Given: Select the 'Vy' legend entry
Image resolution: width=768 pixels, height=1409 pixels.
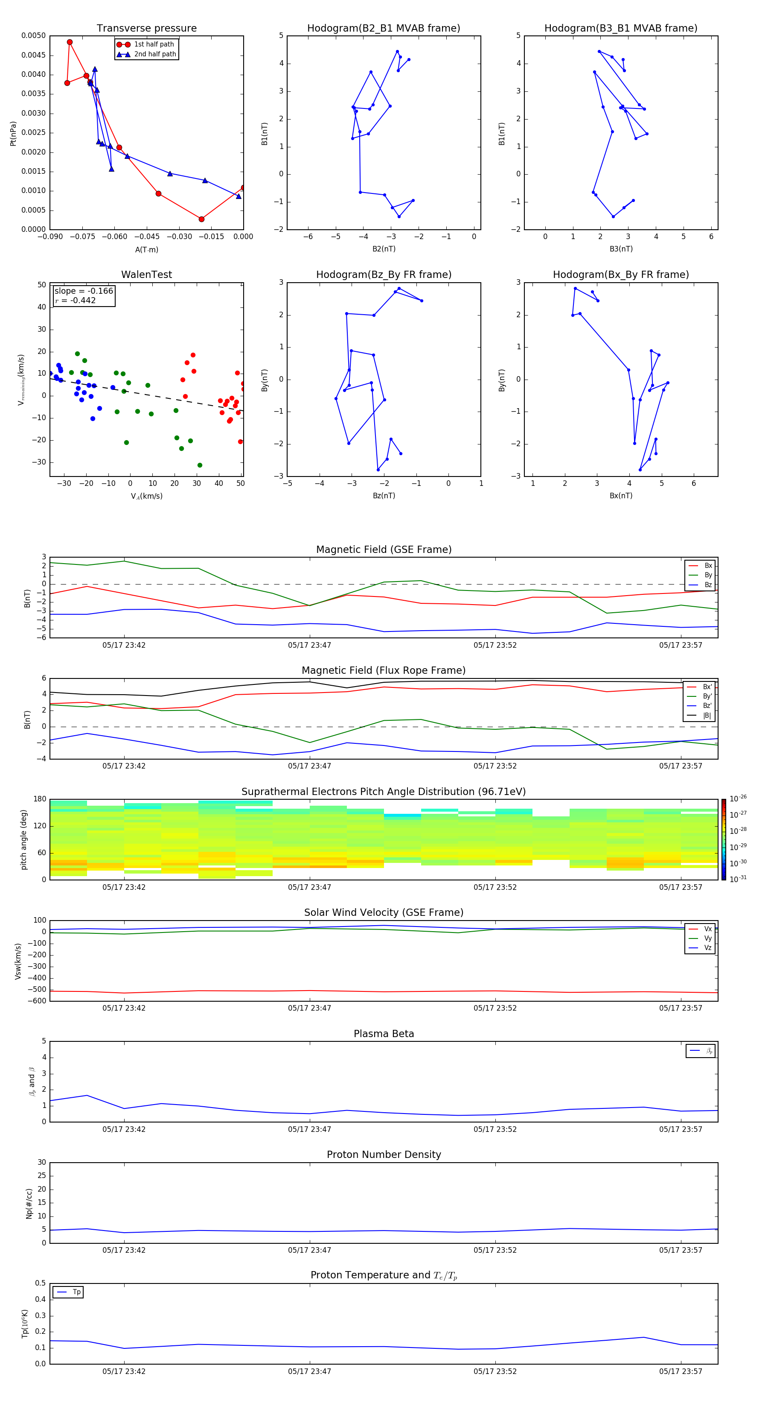Looking at the screenshot, I should click(700, 938).
